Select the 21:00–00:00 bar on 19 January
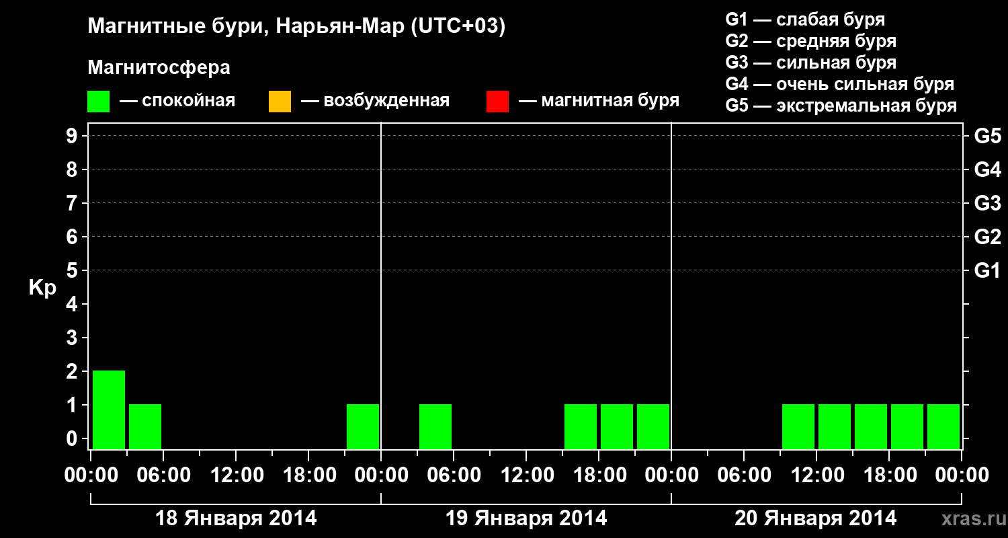The height and width of the screenshot is (538, 1008). [653, 426]
